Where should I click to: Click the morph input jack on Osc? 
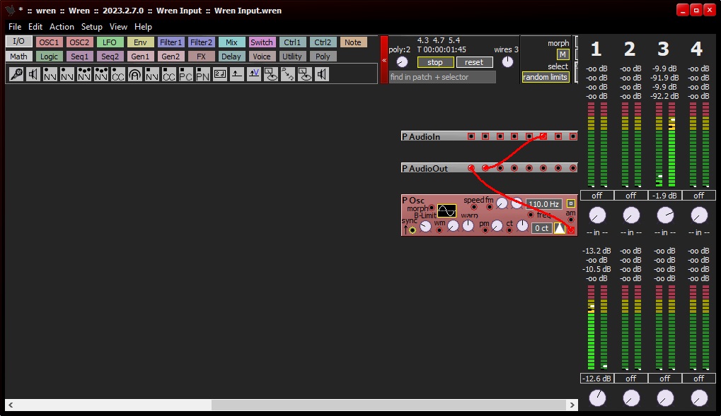[x=432, y=208]
